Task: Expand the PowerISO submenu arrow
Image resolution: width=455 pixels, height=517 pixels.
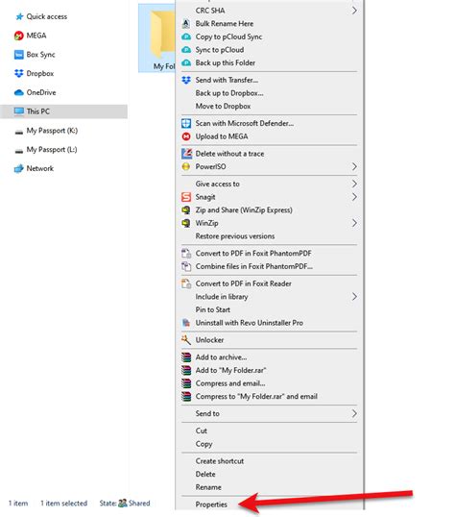Action: [354, 166]
